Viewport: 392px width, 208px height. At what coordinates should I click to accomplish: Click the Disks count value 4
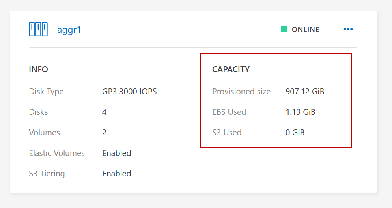105,112
